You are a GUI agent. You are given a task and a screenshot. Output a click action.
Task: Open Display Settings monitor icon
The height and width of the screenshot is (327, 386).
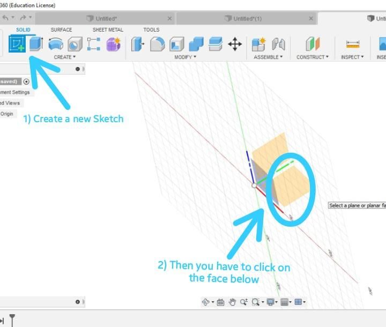pos(270,302)
